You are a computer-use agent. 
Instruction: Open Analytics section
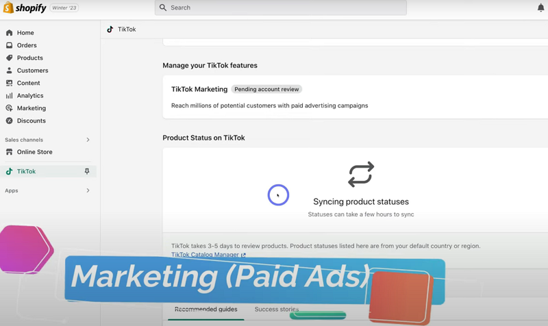30,95
